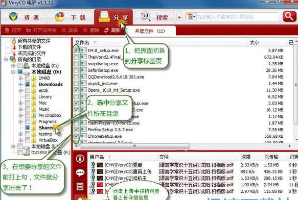Focus the search keyword input field
298x200 pixels.
tap(237, 17)
